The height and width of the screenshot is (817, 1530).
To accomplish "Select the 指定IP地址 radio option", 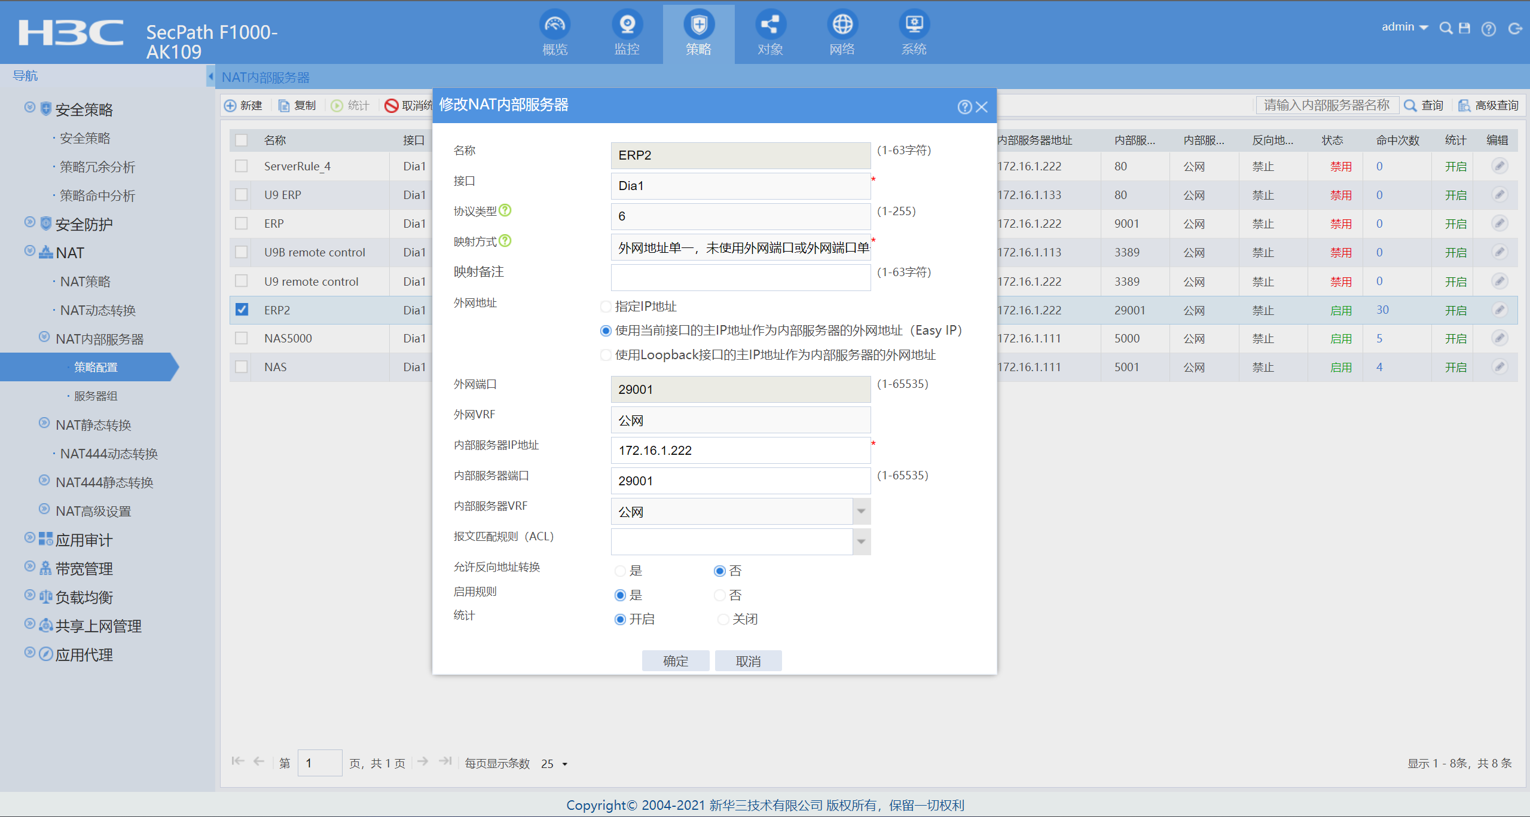I will click(606, 307).
